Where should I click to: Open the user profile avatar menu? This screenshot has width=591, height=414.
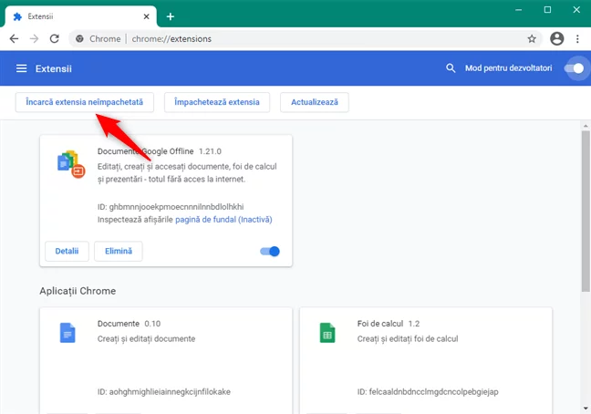tap(556, 39)
